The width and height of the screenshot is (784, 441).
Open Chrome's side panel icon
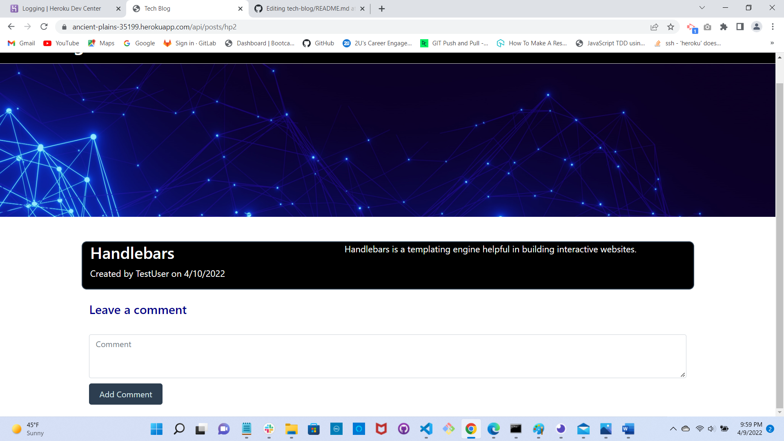pyautogui.click(x=740, y=27)
